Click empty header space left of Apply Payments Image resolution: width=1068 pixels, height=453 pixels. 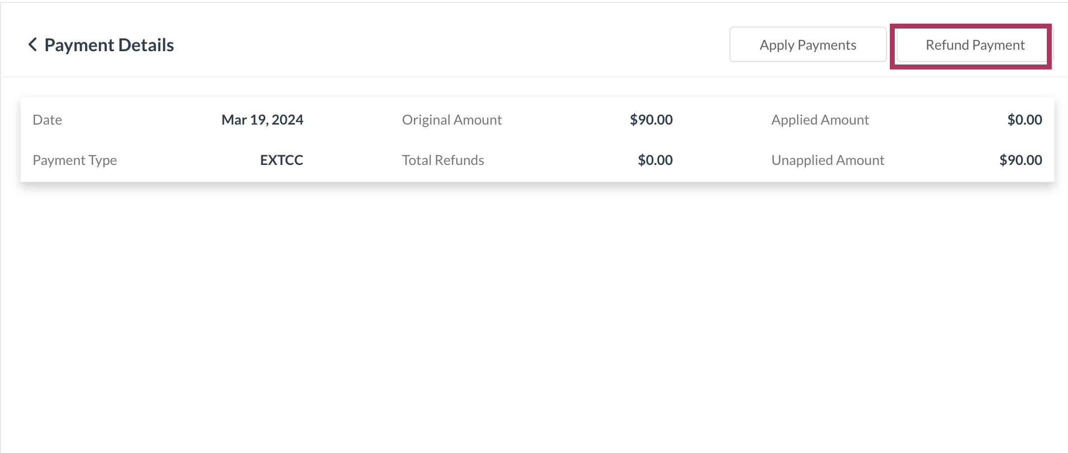tap(443, 45)
